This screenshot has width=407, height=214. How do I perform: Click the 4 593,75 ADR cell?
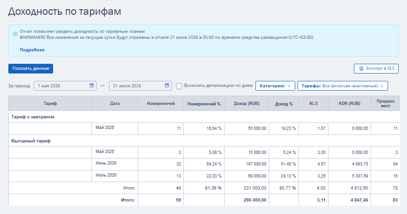[x=349, y=164]
